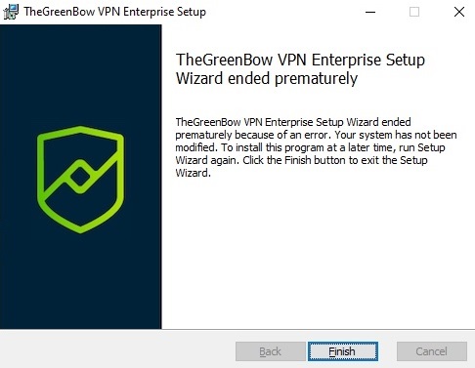Click the last word 'Wizard.' in the paragraph
The width and height of the screenshot is (475, 368).
coord(194,173)
